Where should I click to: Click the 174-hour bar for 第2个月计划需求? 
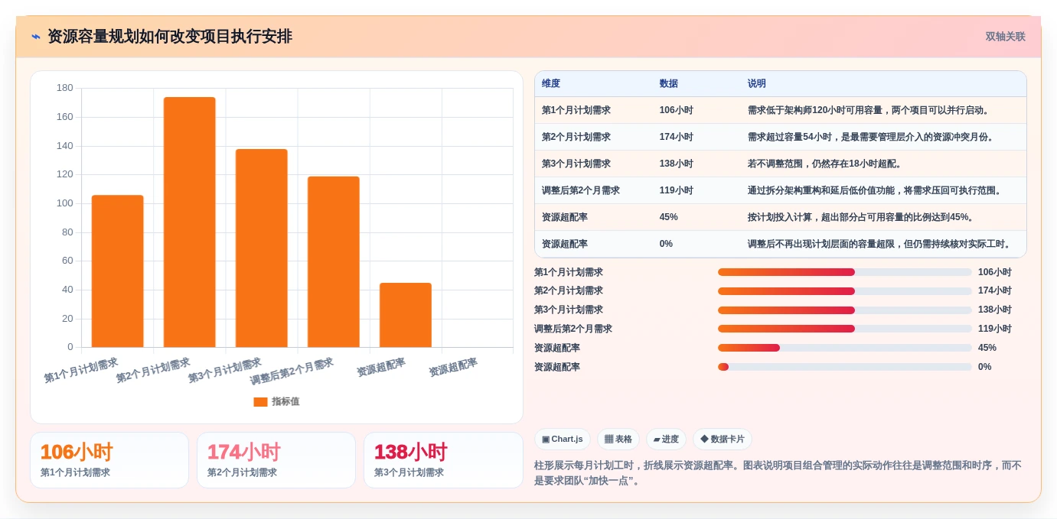190,222
